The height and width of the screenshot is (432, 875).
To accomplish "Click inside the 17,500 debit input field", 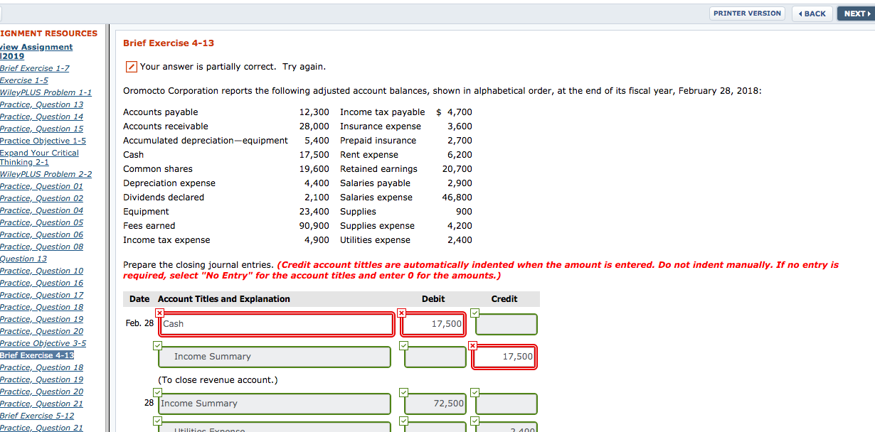I will [433, 323].
